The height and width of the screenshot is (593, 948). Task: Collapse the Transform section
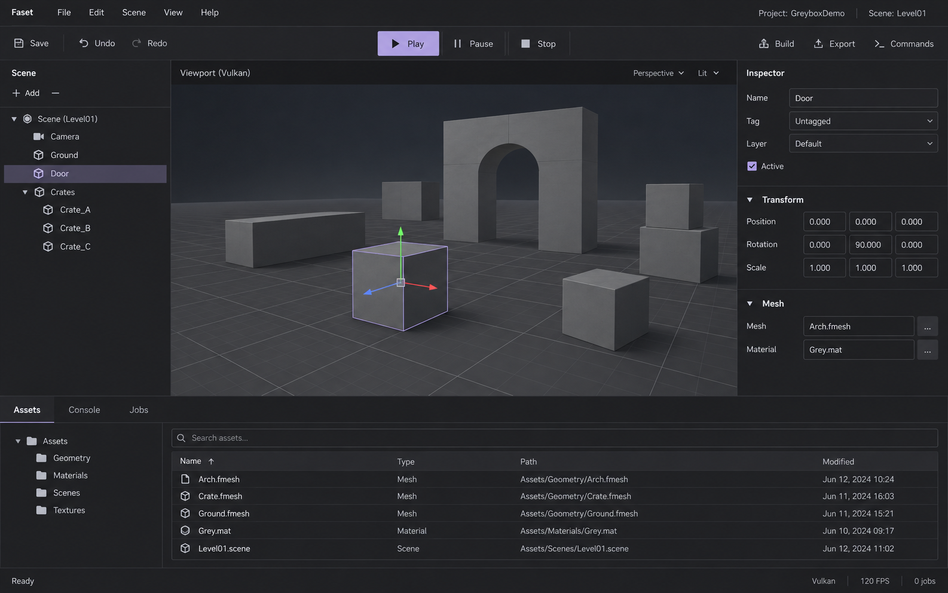coord(750,200)
